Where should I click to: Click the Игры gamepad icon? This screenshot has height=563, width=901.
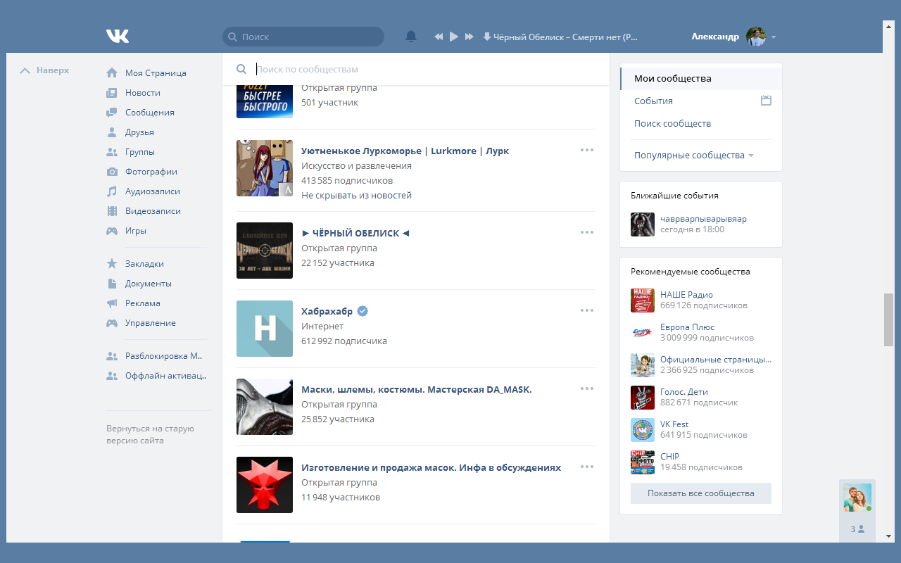point(112,231)
